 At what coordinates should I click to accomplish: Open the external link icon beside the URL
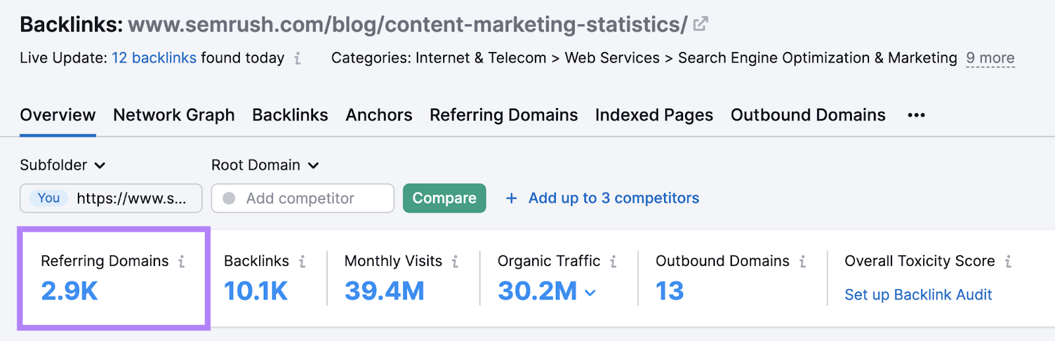tap(700, 24)
